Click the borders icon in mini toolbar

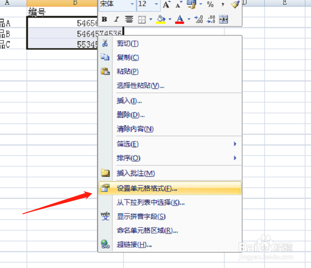[142, 19]
